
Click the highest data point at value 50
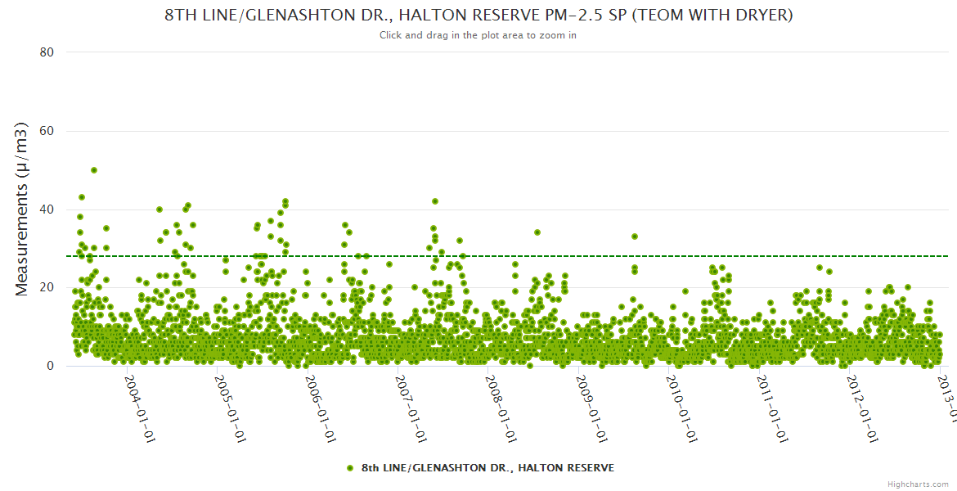point(94,170)
